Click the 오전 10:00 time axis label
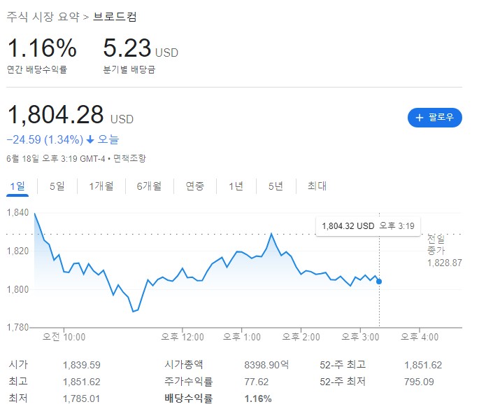The width and height of the screenshot is (493, 409). pos(64,337)
